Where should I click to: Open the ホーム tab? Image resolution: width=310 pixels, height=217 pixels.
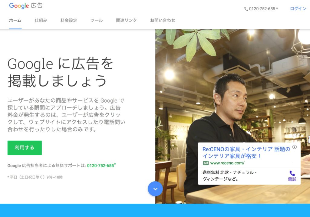pyautogui.click(x=15, y=20)
